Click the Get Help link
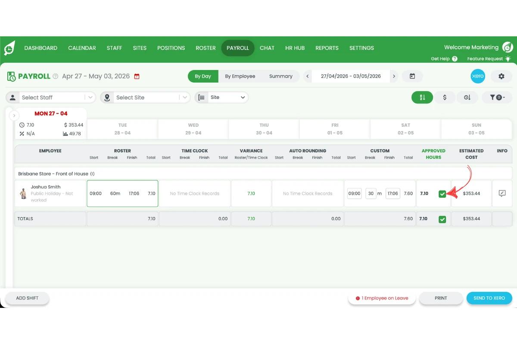The width and height of the screenshot is (517, 344). pyautogui.click(x=440, y=58)
